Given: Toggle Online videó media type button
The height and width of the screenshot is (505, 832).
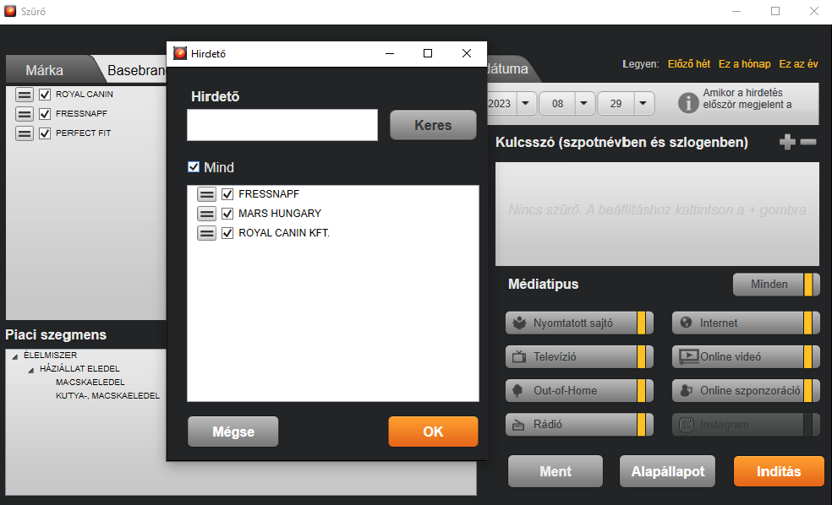Looking at the screenshot, I should tap(746, 356).
